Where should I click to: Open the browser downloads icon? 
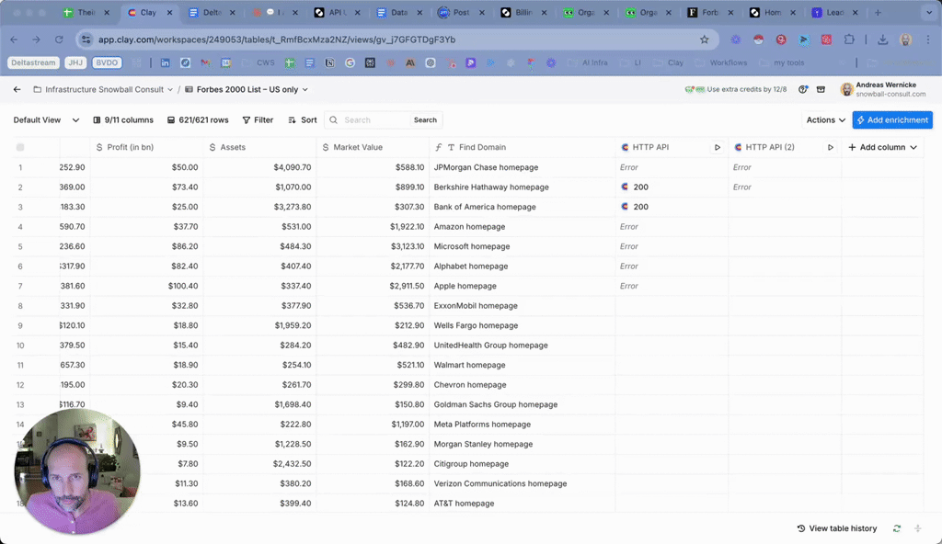click(x=882, y=40)
